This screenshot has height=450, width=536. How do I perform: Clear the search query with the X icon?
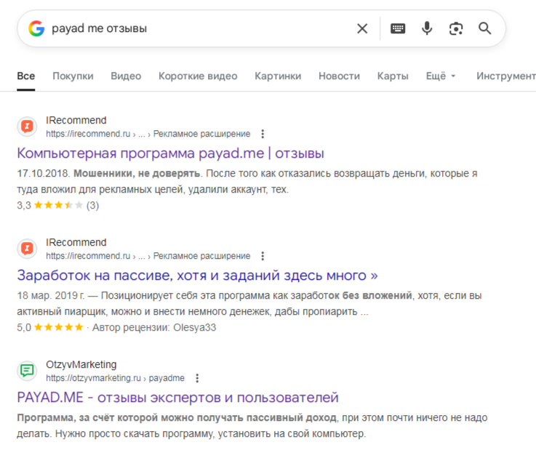(362, 28)
